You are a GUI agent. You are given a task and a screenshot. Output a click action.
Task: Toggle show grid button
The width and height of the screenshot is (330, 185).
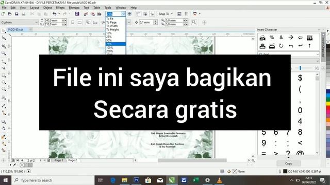pyautogui.click(x=145, y=14)
